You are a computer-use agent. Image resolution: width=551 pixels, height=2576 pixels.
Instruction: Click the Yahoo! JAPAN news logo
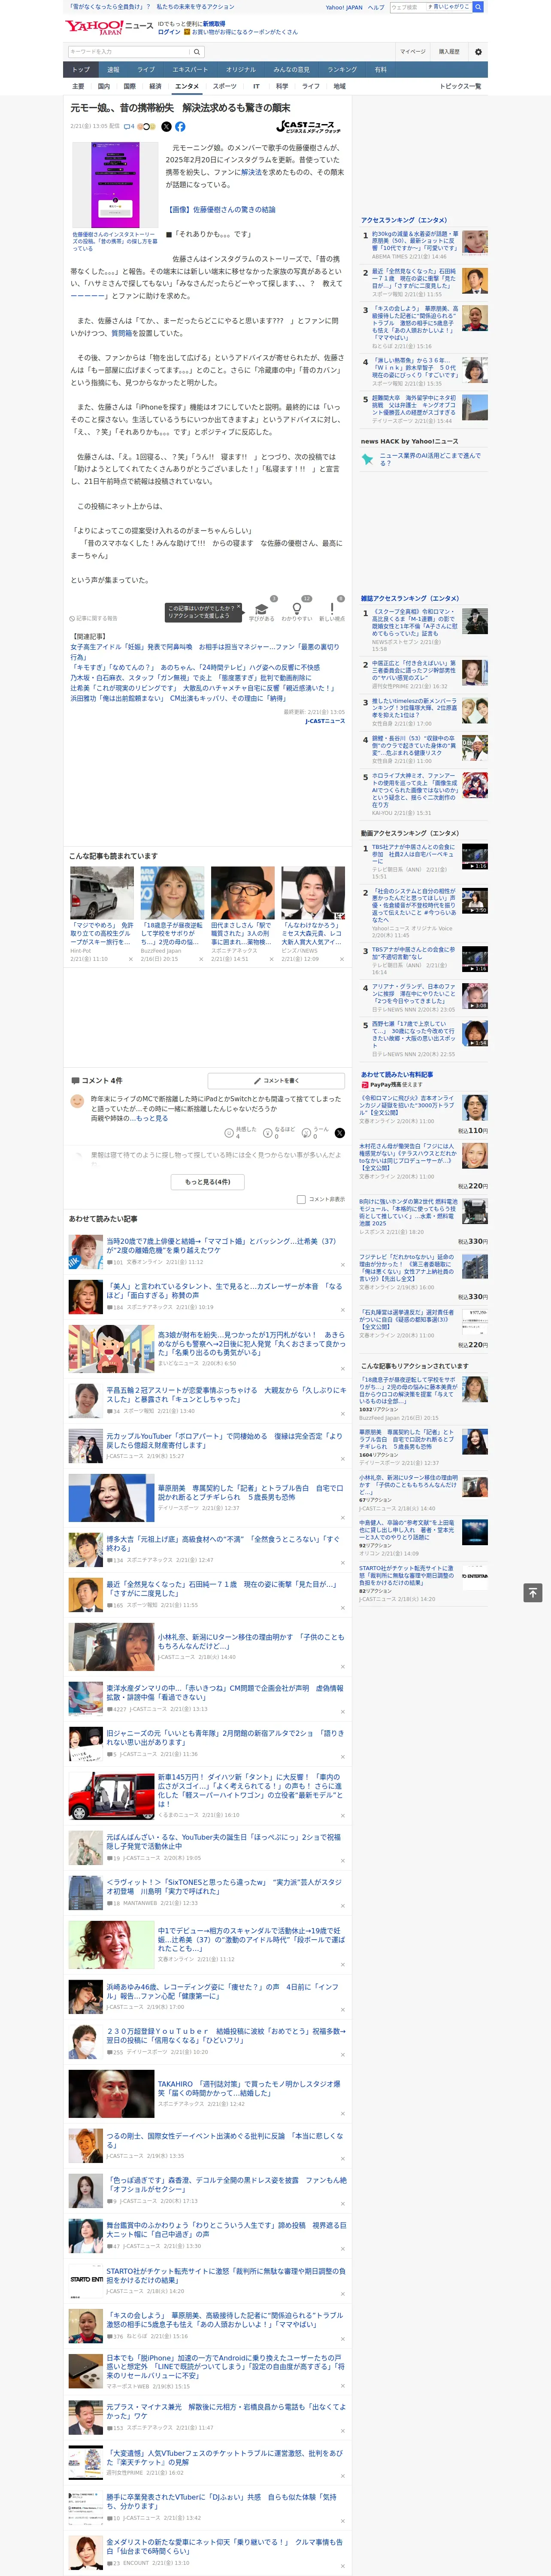pyautogui.click(x=109, y=27)
